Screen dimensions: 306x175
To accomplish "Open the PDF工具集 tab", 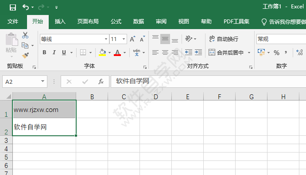I will coord(236,21).
